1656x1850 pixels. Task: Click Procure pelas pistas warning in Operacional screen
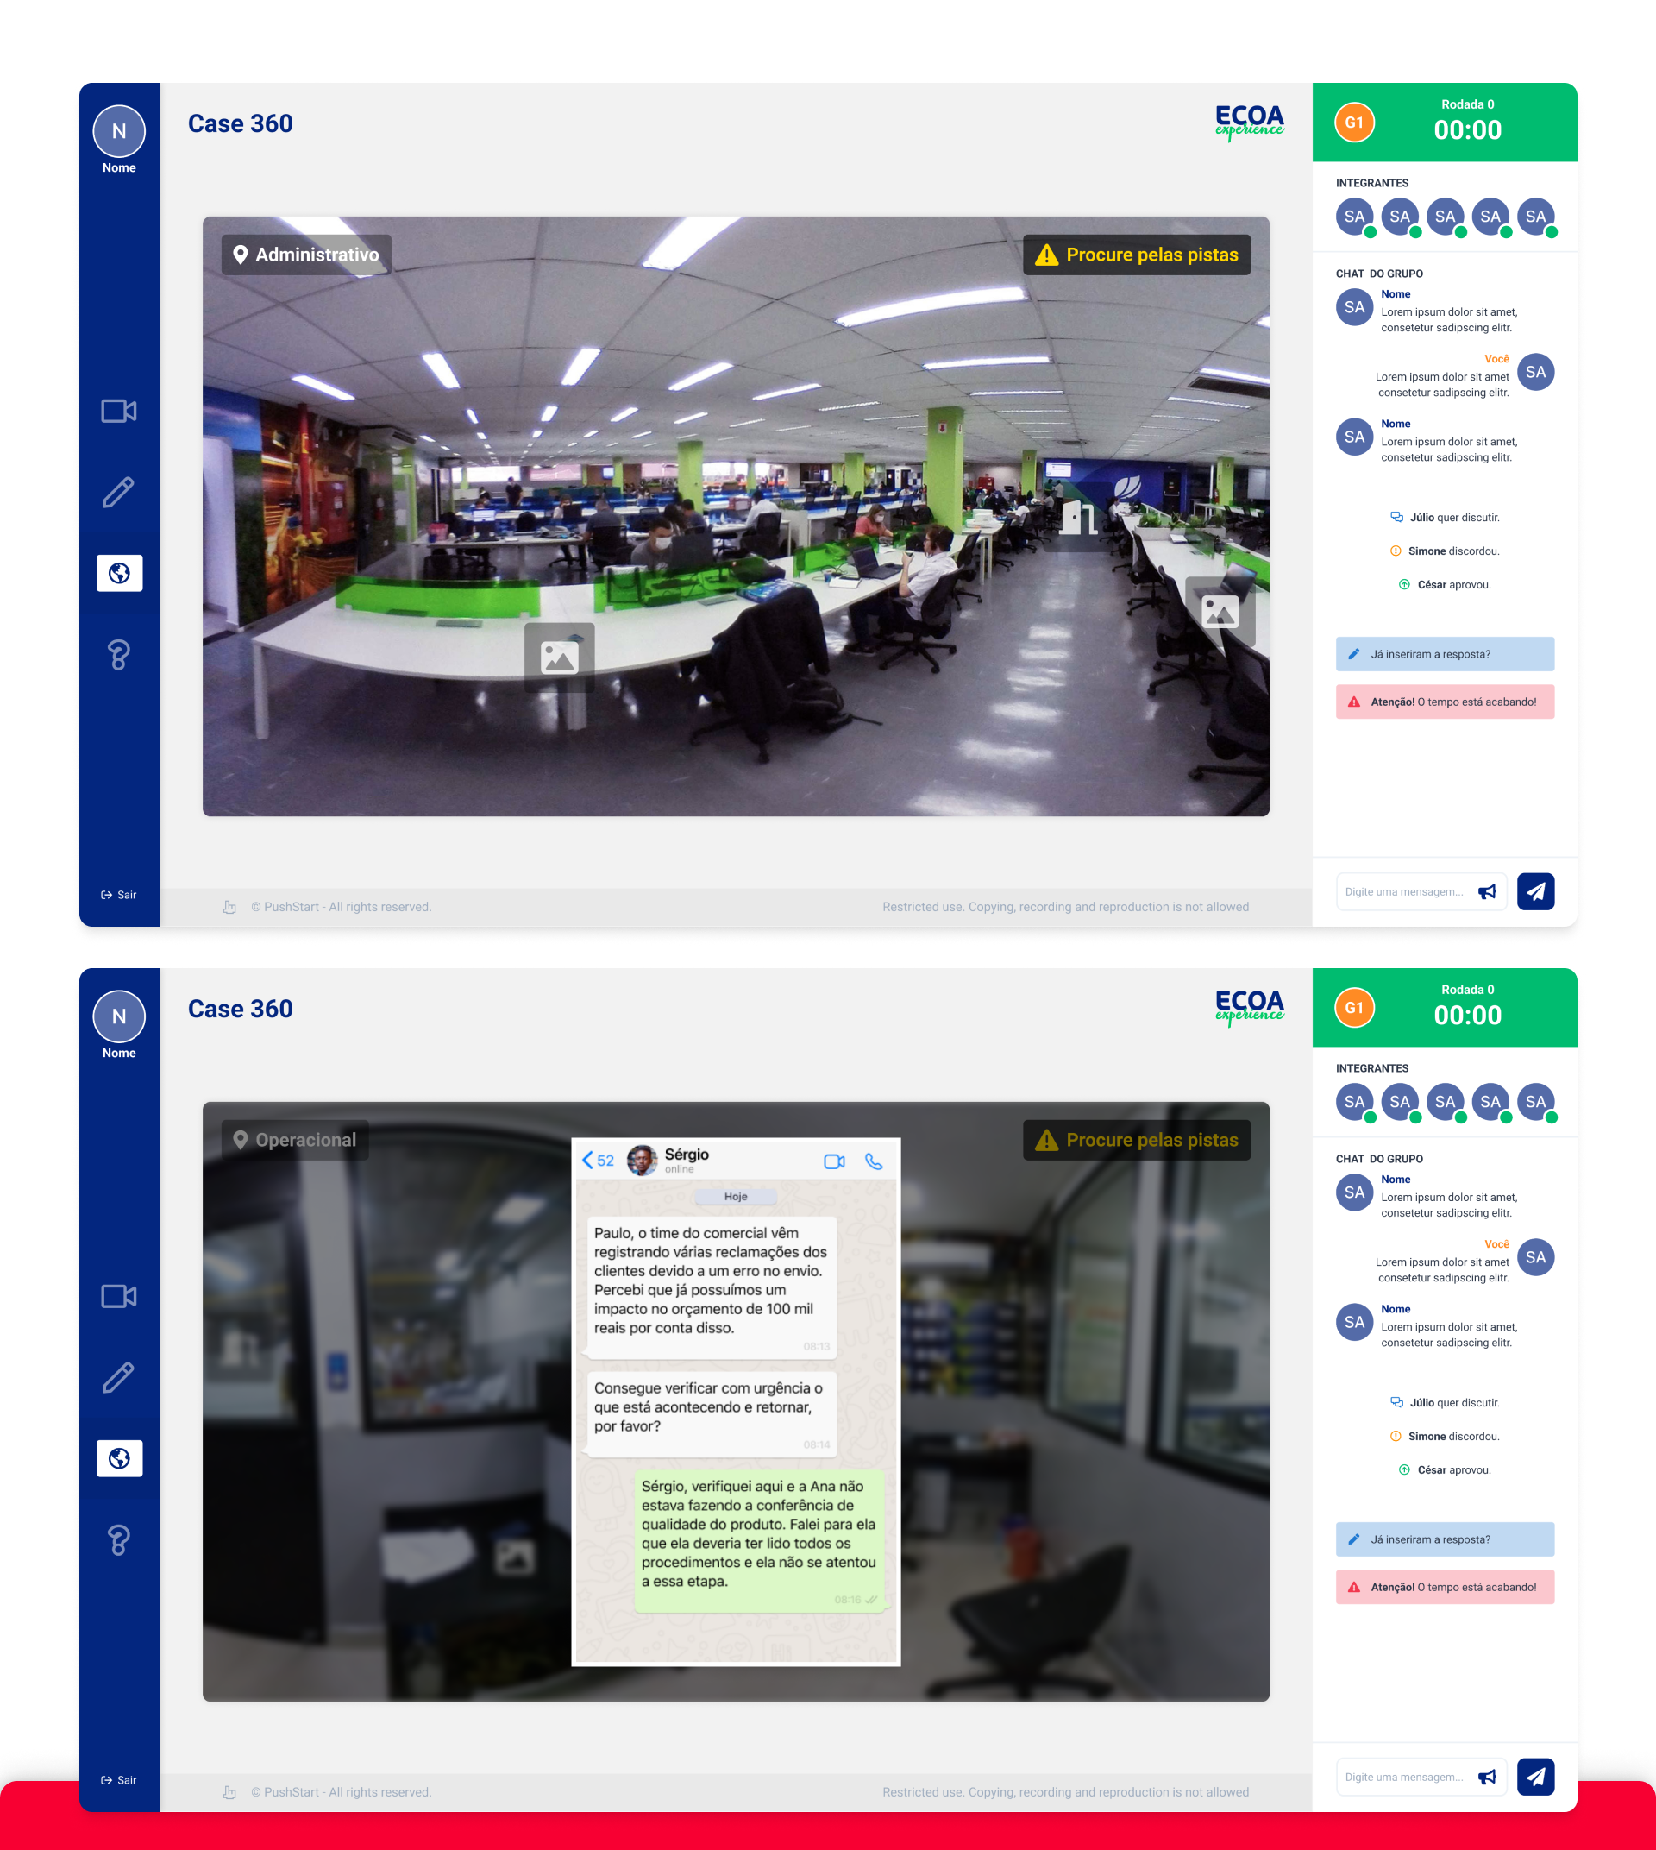[x=1138, y=1140]
